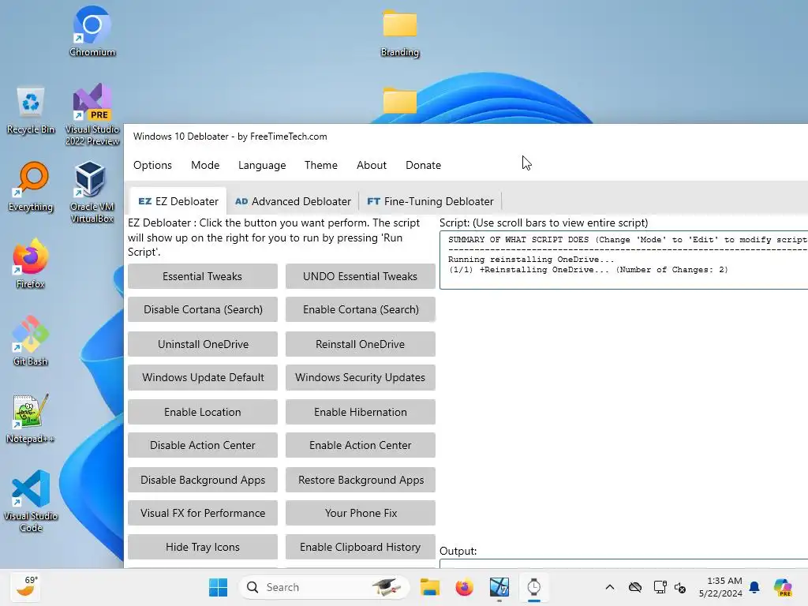The height and width of the screenshot is (606, 808).
Task: Open the Options menu
Action: tap(152, 165)
